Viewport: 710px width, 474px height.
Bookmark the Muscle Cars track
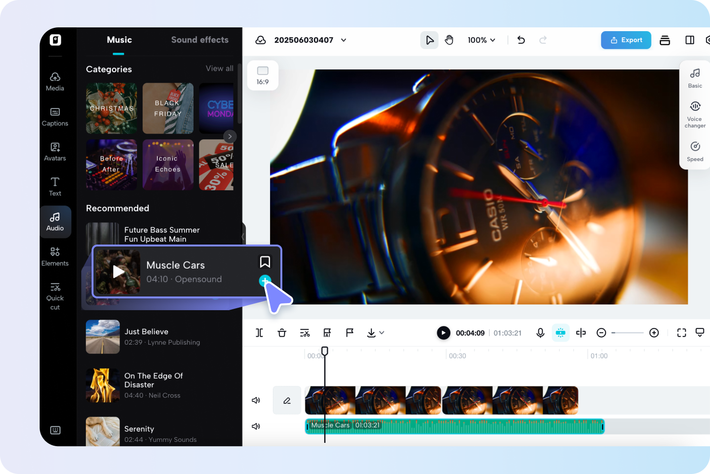[265, 262]
